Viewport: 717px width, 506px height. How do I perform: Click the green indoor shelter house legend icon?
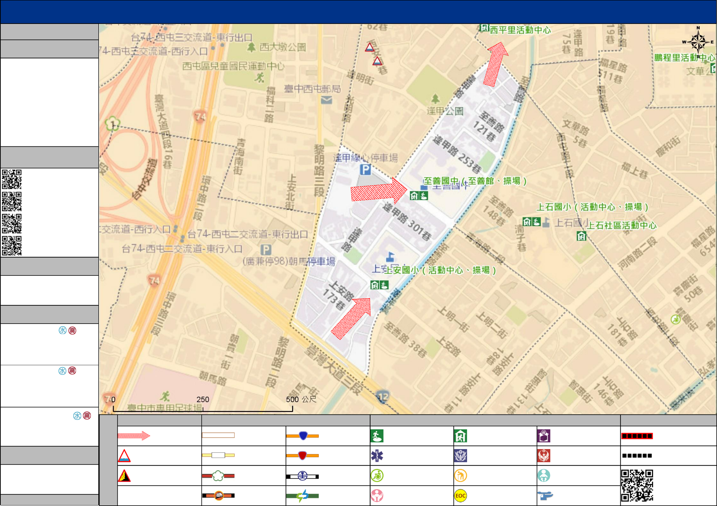(461, 436)
